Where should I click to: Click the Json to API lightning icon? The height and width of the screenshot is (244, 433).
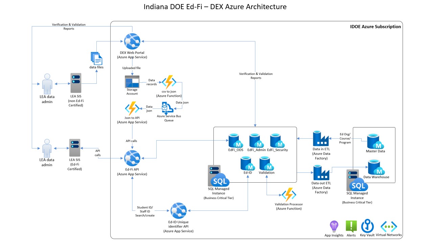coord(132,108)
